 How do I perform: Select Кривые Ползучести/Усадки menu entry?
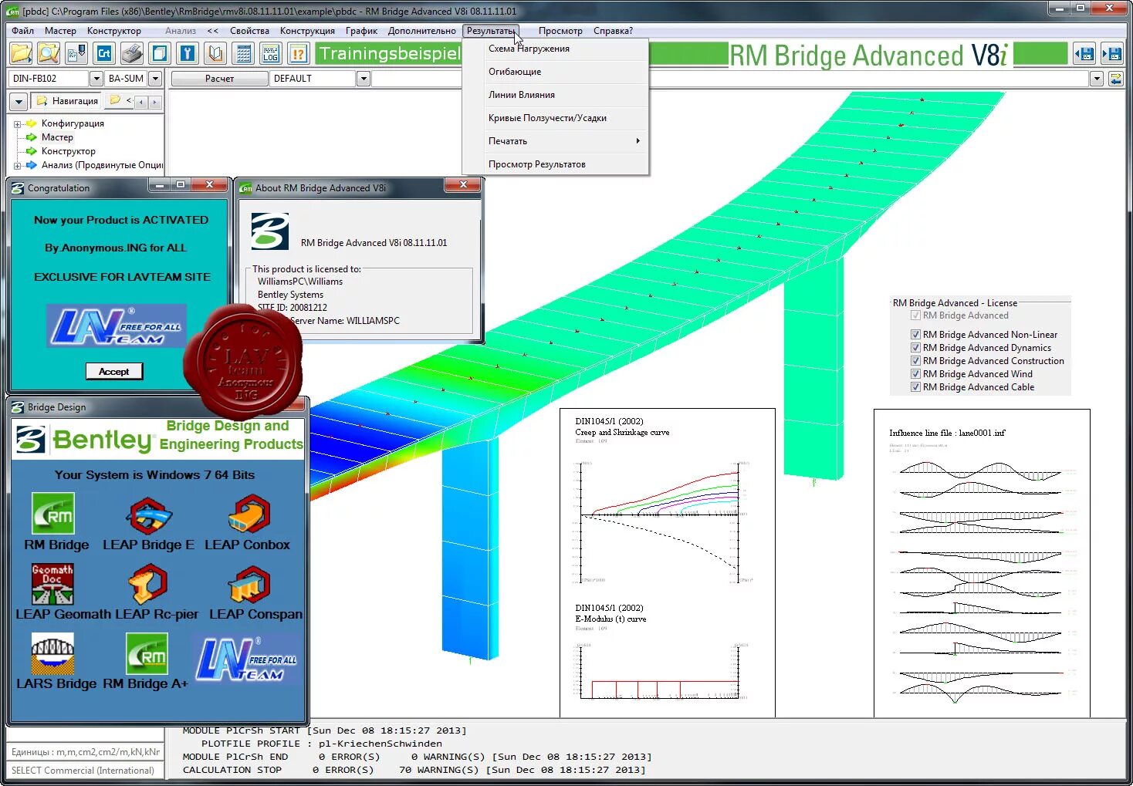(556, 118)
